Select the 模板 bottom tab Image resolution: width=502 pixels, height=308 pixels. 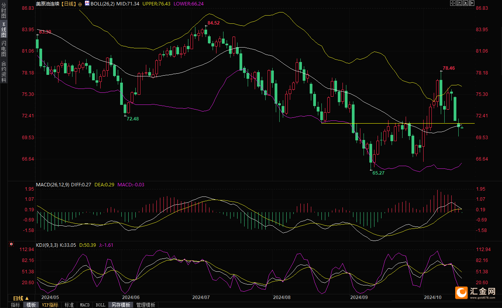pyautogui.click(x=31, y=305)
